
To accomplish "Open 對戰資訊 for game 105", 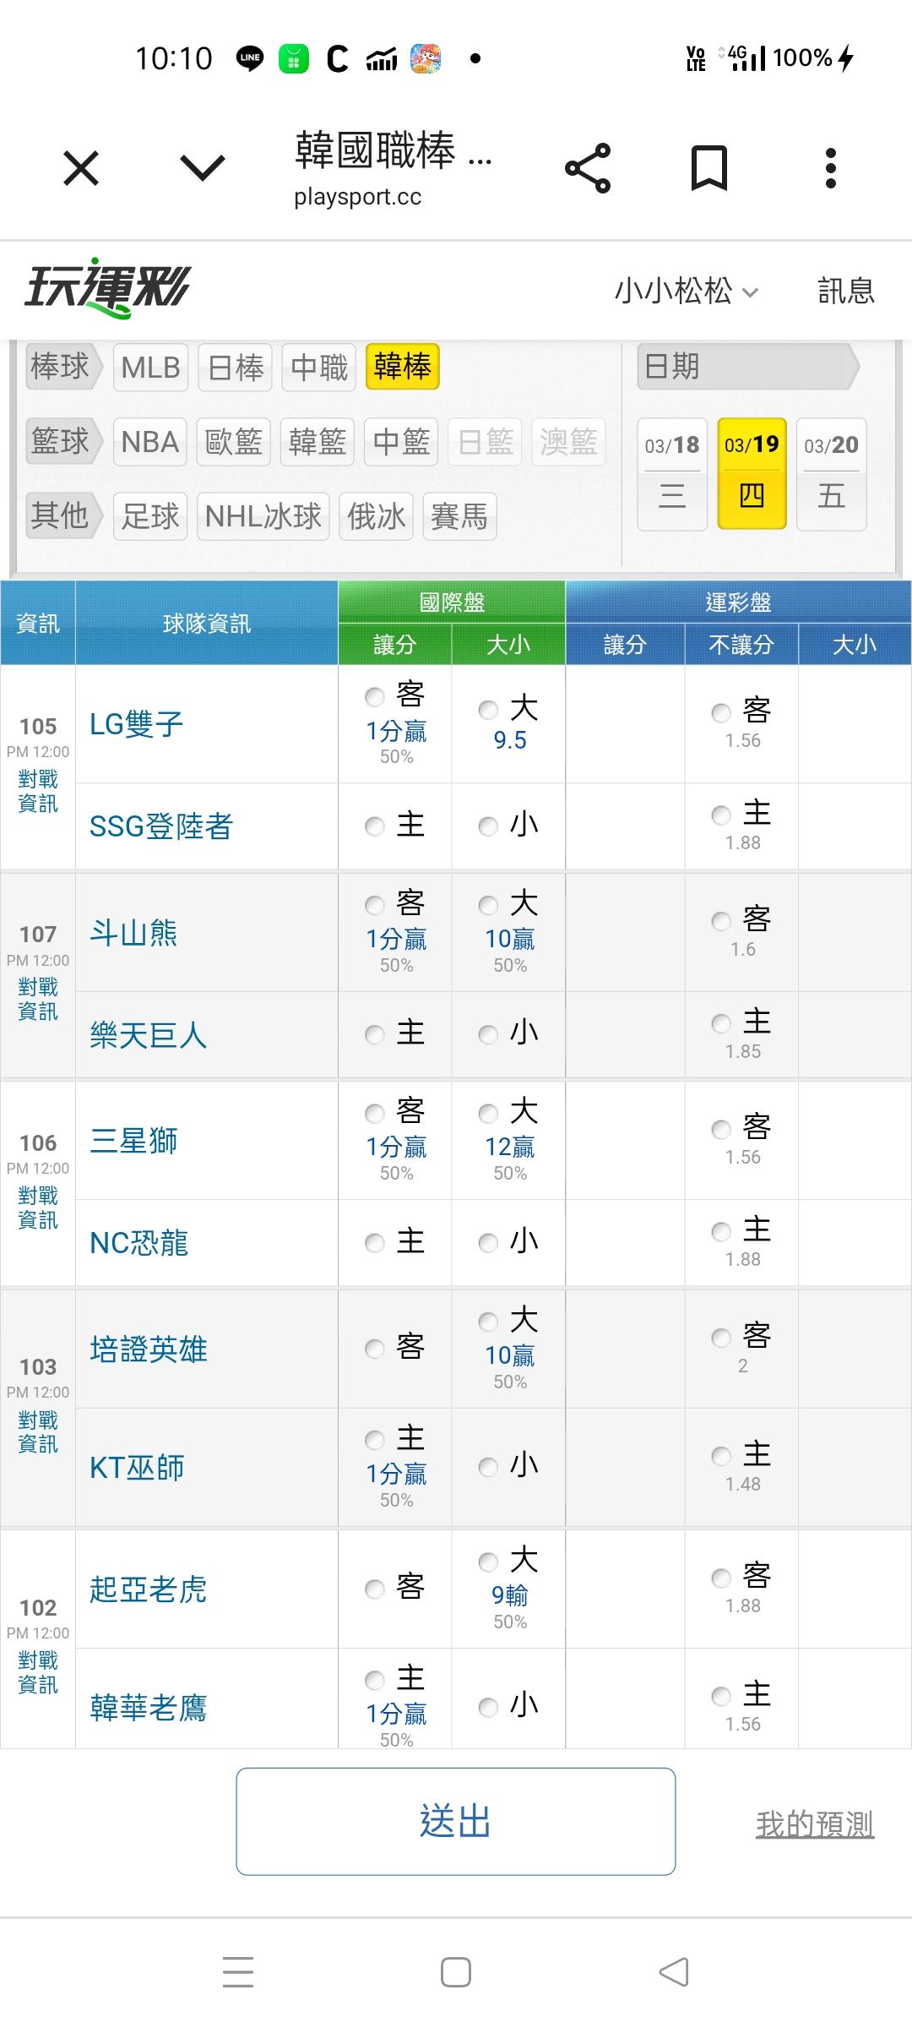I will pyautogui.click(x=38, y=791).
